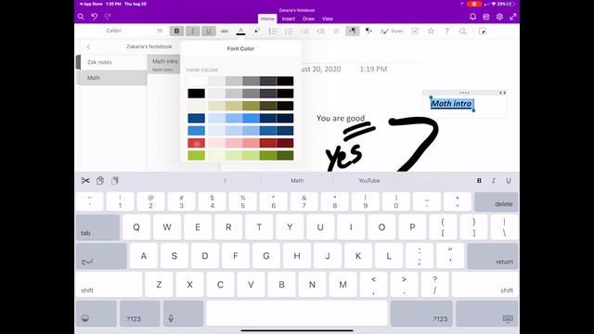The width and height of the screenshot is (594, 334).
Task: Undo the last action
Action: tap(95, 17)
